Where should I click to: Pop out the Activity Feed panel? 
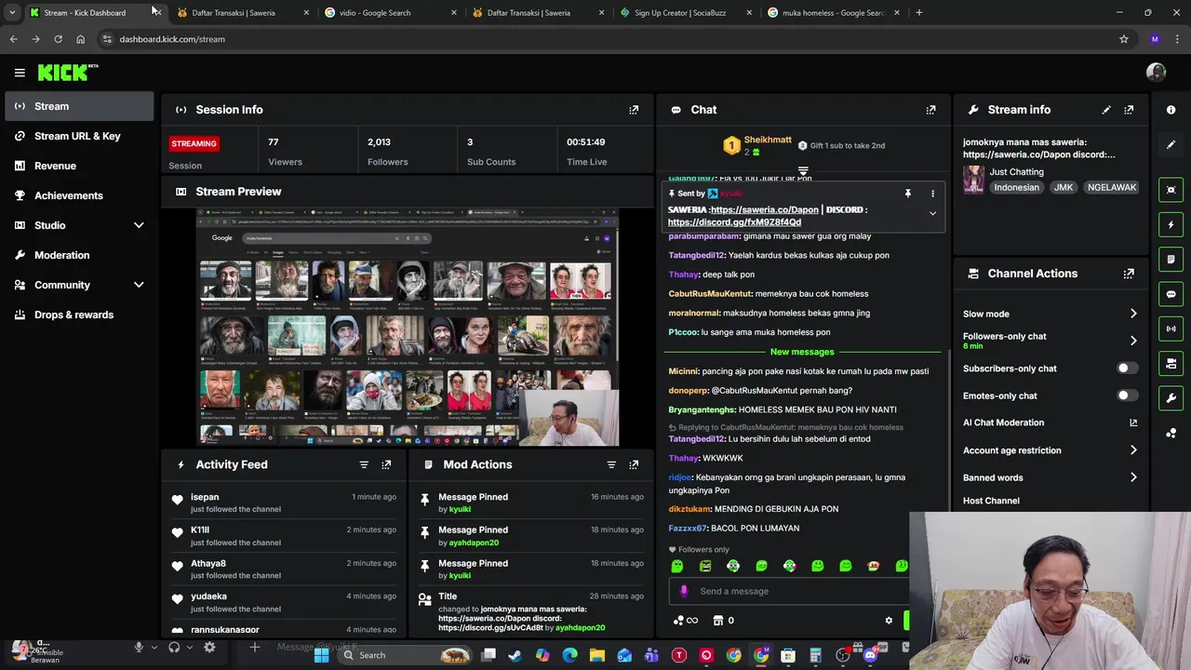(x=386, y=464)
